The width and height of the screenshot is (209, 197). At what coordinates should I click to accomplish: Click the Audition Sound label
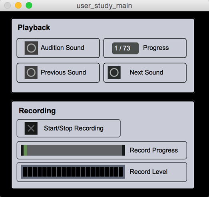point(62,48)
